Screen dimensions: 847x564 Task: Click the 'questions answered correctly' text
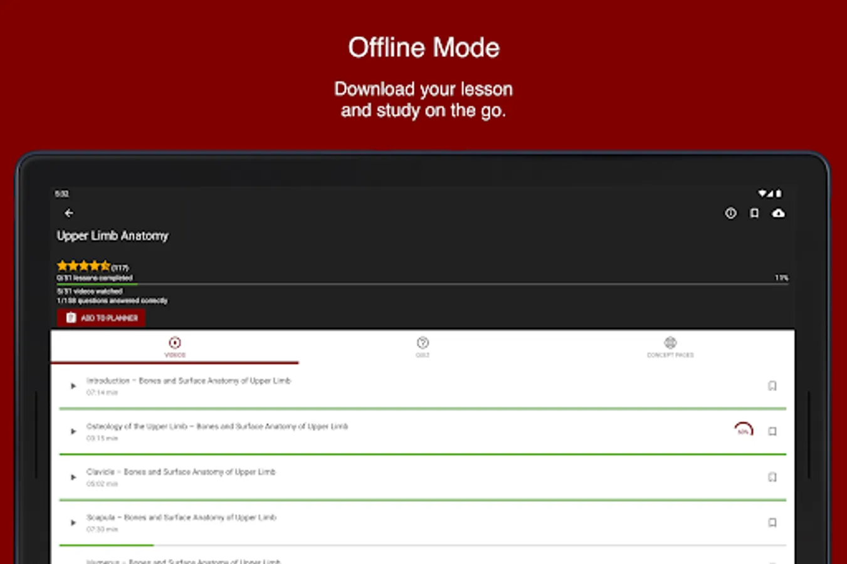click(x=112, y=301)
